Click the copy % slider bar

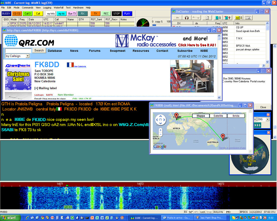coord(161,25)
